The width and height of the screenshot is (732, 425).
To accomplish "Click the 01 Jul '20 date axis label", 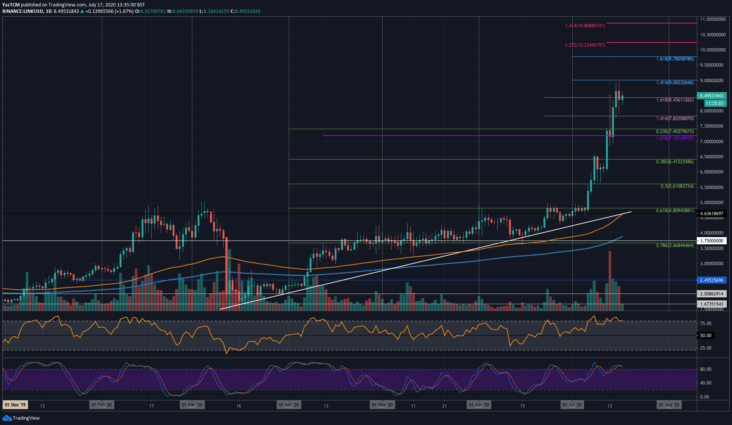I will coord(573,405).
